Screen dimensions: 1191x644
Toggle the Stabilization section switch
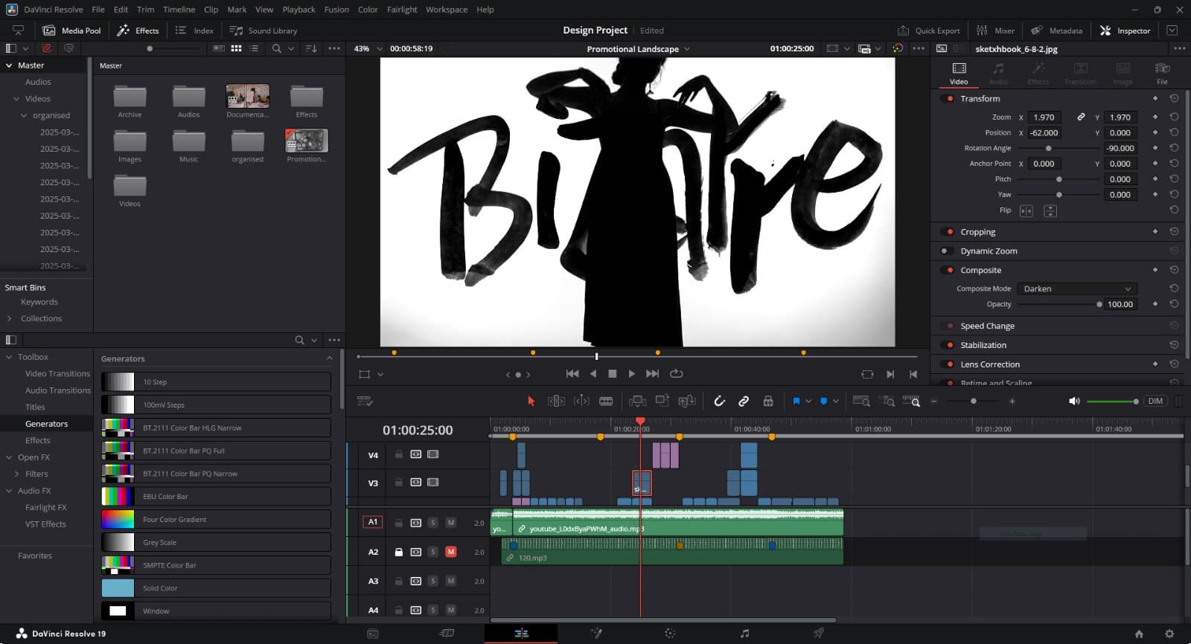pyautogui.click(x=948, y=345)
